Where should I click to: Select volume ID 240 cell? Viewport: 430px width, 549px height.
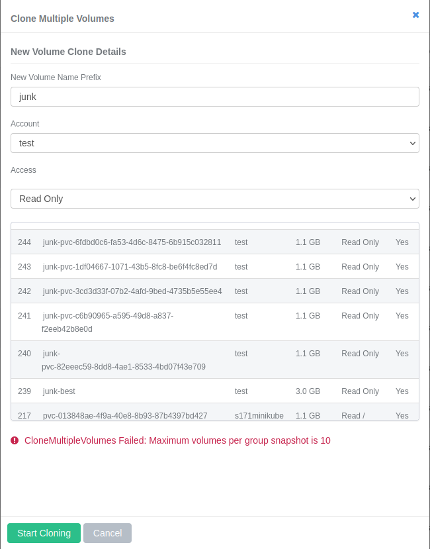pos(24,354)
